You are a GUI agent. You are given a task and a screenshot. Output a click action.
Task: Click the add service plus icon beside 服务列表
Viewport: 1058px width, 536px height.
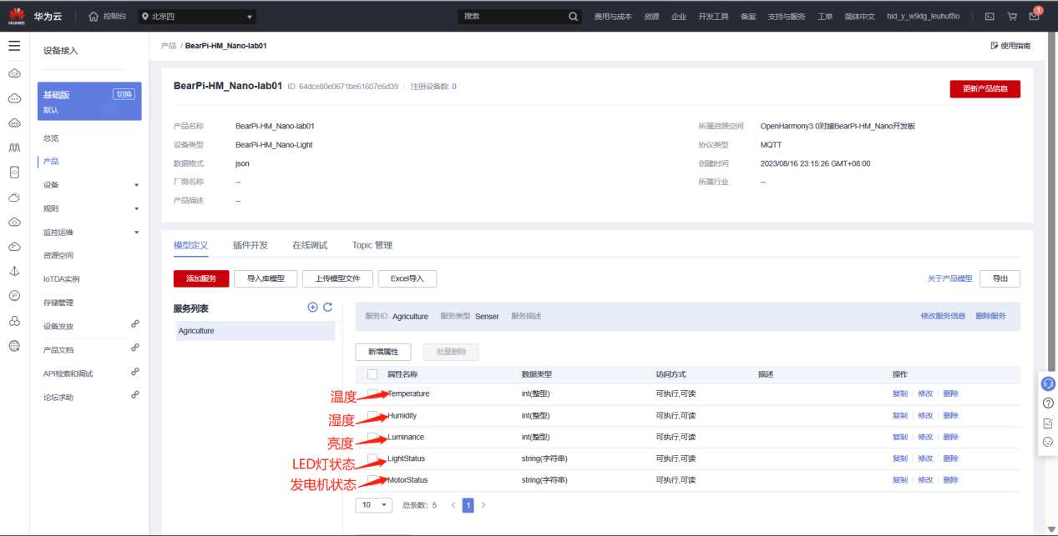tap(313, 308)
